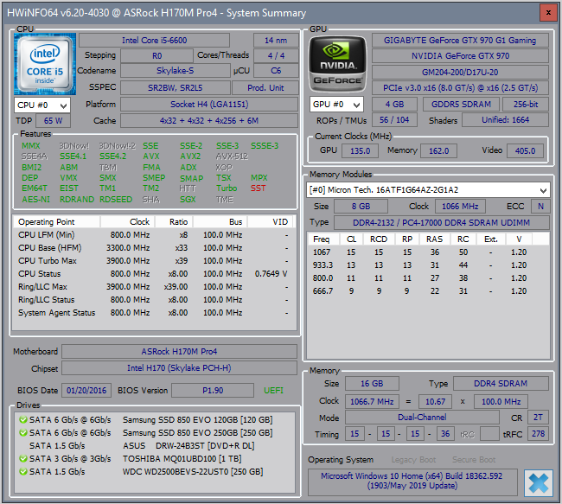
Task: Click the greyed-out AVX-512 feature flag
Action: coord(232,156)
